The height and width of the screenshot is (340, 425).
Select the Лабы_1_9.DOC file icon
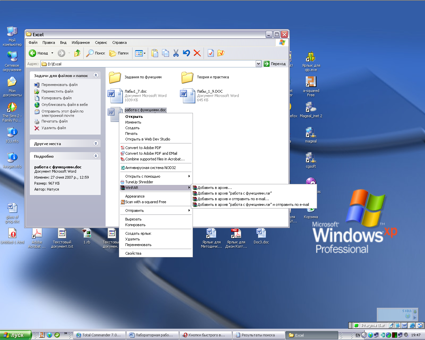(188, 96)
